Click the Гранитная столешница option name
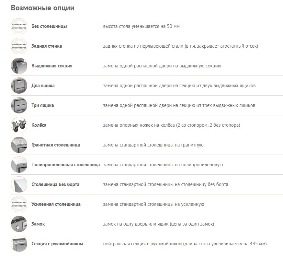 [x=56, y=145]
